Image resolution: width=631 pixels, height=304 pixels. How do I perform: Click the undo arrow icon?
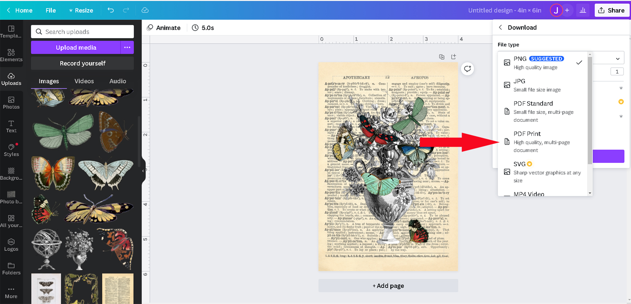tap(111, 10)
